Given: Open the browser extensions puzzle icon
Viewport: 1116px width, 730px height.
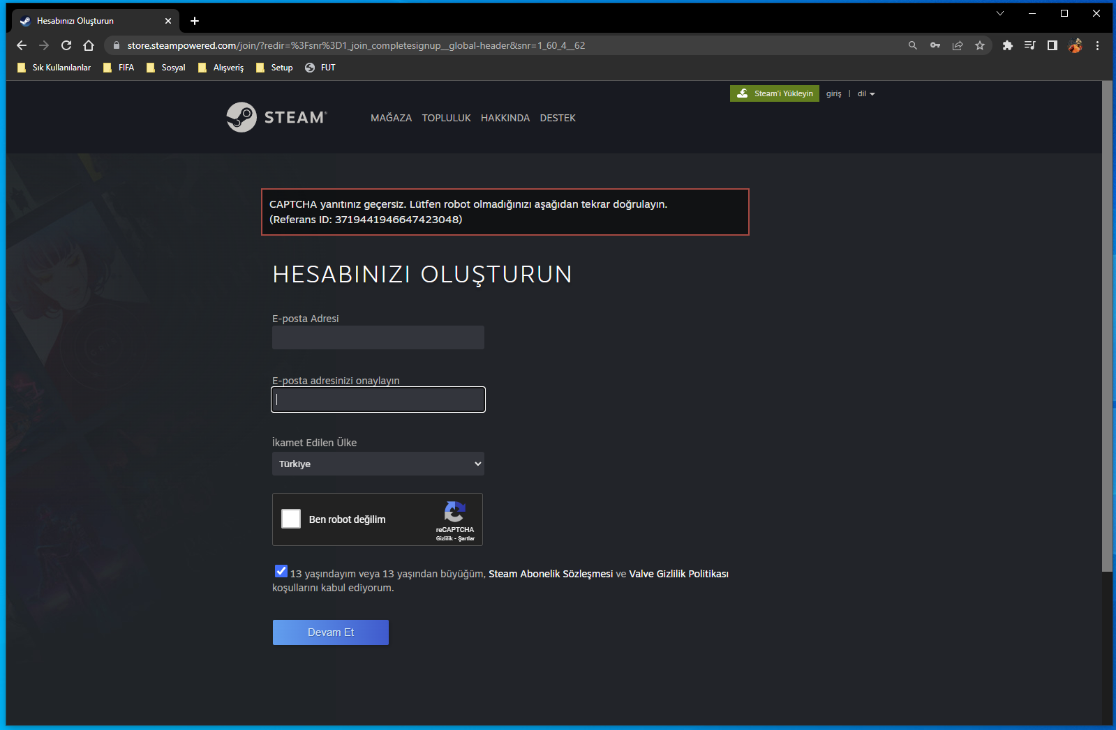Looking at the screenshot, I should pyautogui.click(x=1007, y=45).
